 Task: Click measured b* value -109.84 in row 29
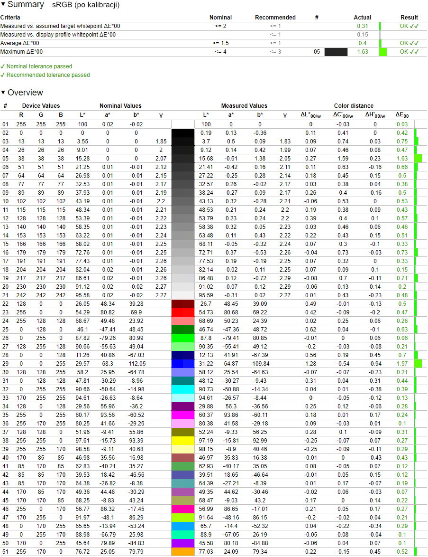point(260,363)
